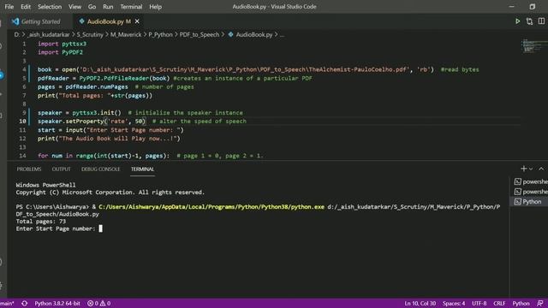548x308 pixels.
Task: Open the Terminal menu
Action: tap(131, 7)
